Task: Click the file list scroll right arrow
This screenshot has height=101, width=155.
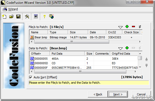Action: (x=140, y=42)
